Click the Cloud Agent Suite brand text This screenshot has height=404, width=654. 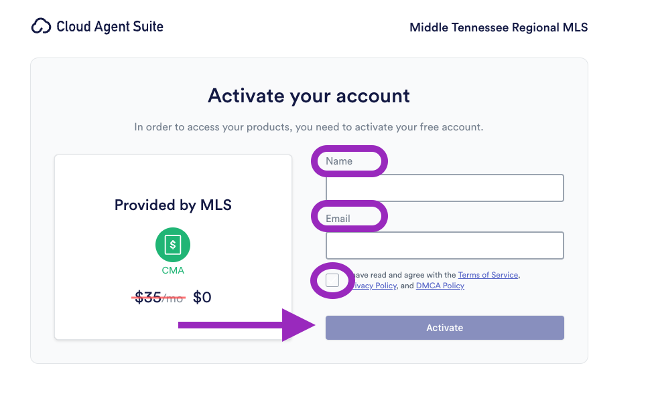point(110,27)
